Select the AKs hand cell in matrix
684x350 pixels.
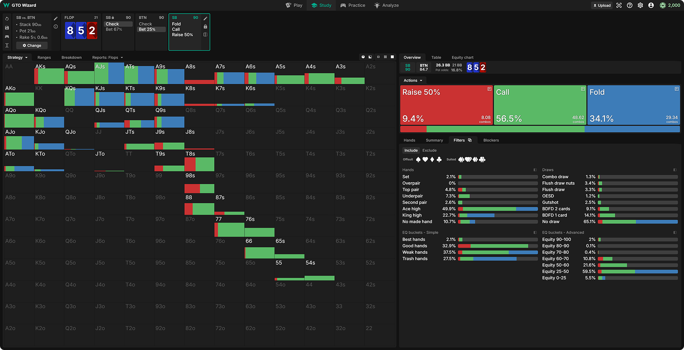tap(49, 74)
